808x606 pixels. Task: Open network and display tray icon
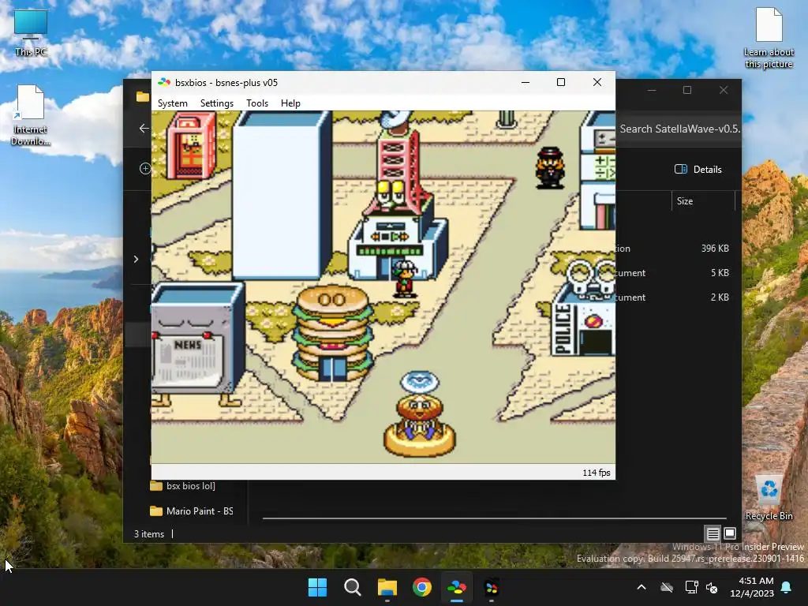tap(691, 587)
